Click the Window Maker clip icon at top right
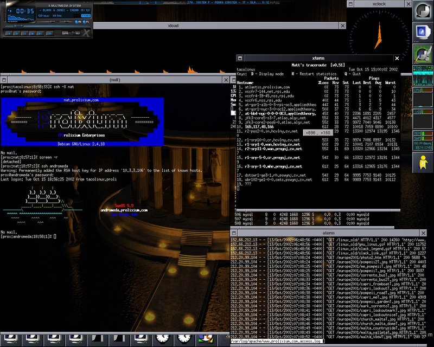 pos(421,10)
